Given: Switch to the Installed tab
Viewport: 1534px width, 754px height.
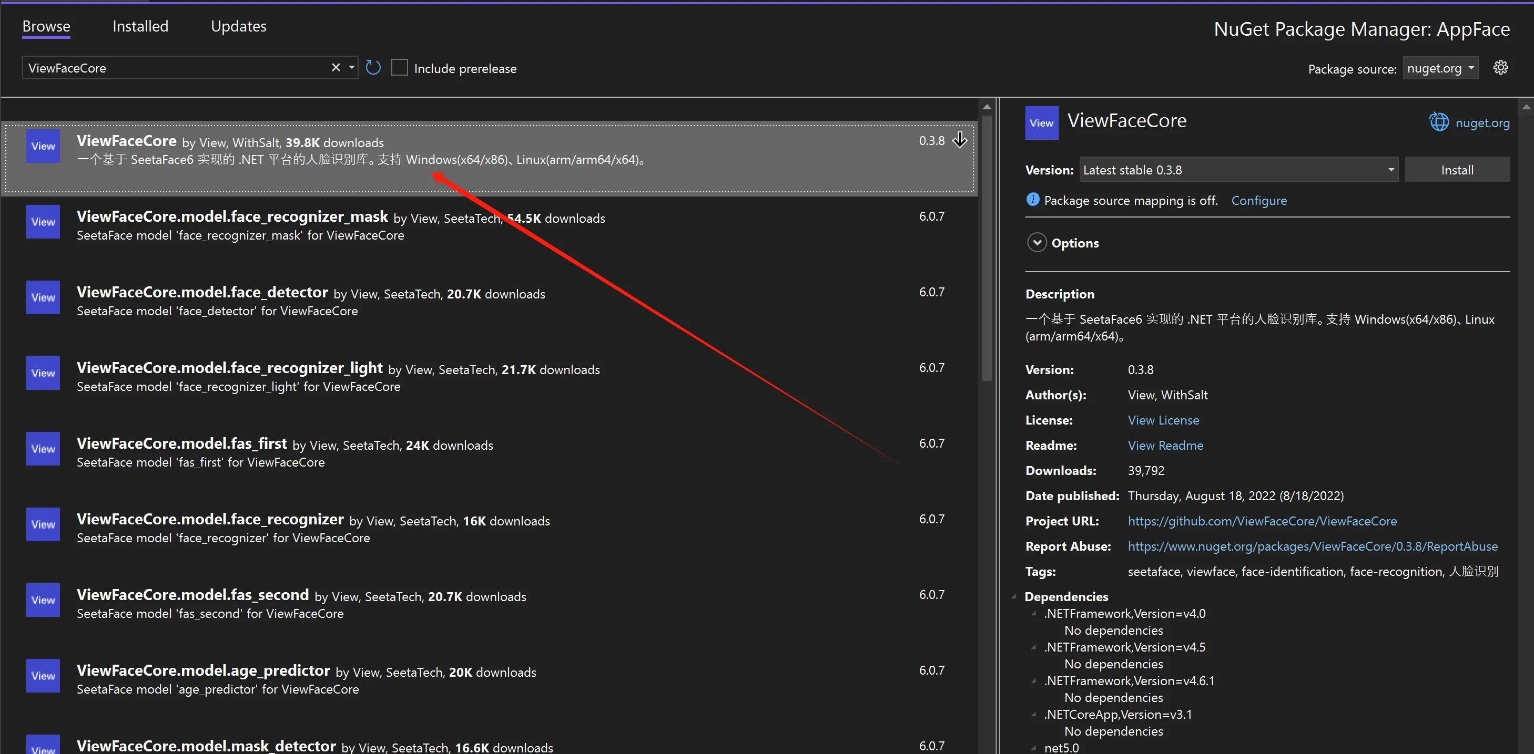Looking at the screenshot, I should click(x=140, y=26).
